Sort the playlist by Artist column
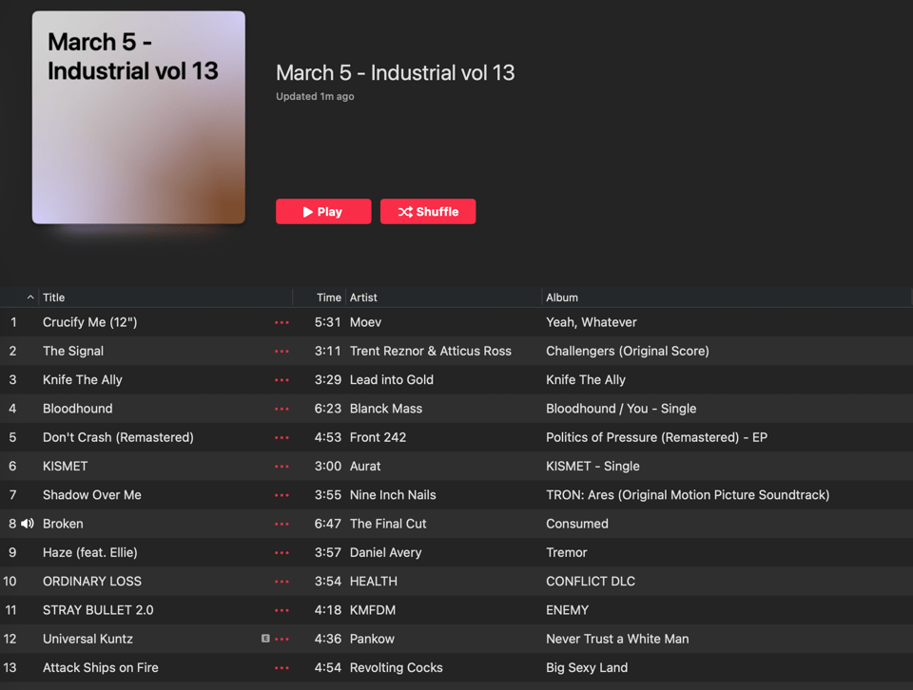Screen dimensions: 913x690 coord(363,297)
